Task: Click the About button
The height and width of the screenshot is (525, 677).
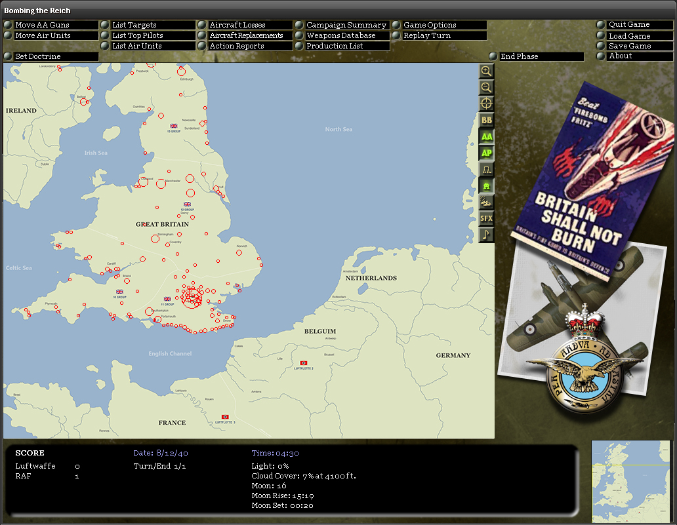Action: [x=635, y=56]
